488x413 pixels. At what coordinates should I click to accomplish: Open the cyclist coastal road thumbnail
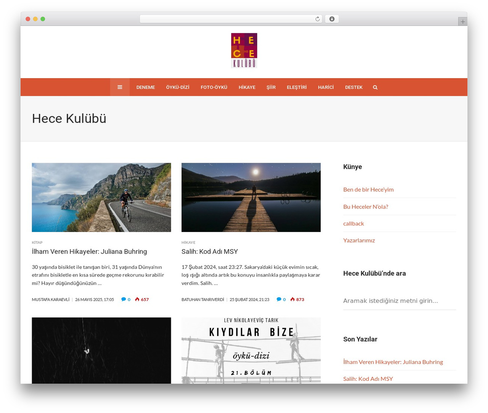click(x=101, y=197)
